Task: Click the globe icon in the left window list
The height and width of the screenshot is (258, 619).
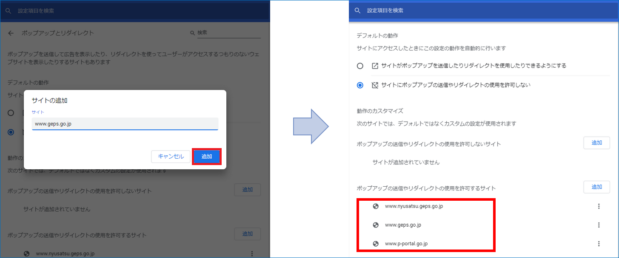Action: tap(27, 254)
